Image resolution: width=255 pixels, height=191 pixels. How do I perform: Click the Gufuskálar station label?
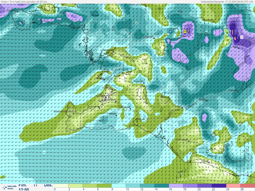point(11,10)
